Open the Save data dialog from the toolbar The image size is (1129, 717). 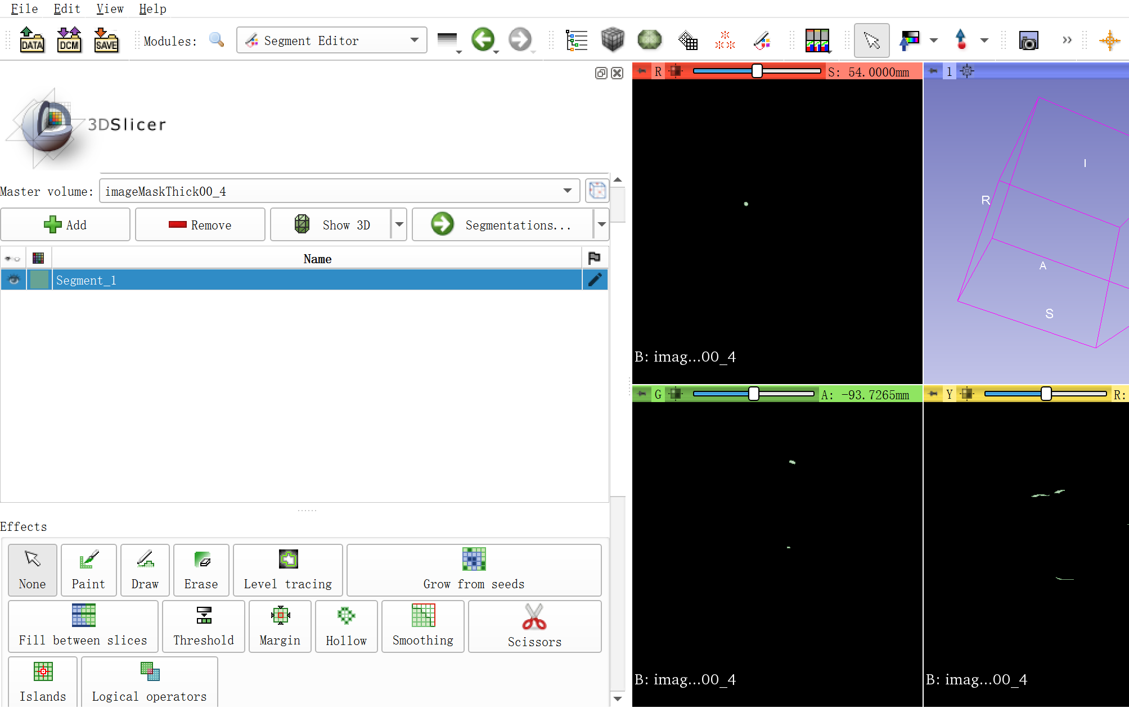(106, 39)
